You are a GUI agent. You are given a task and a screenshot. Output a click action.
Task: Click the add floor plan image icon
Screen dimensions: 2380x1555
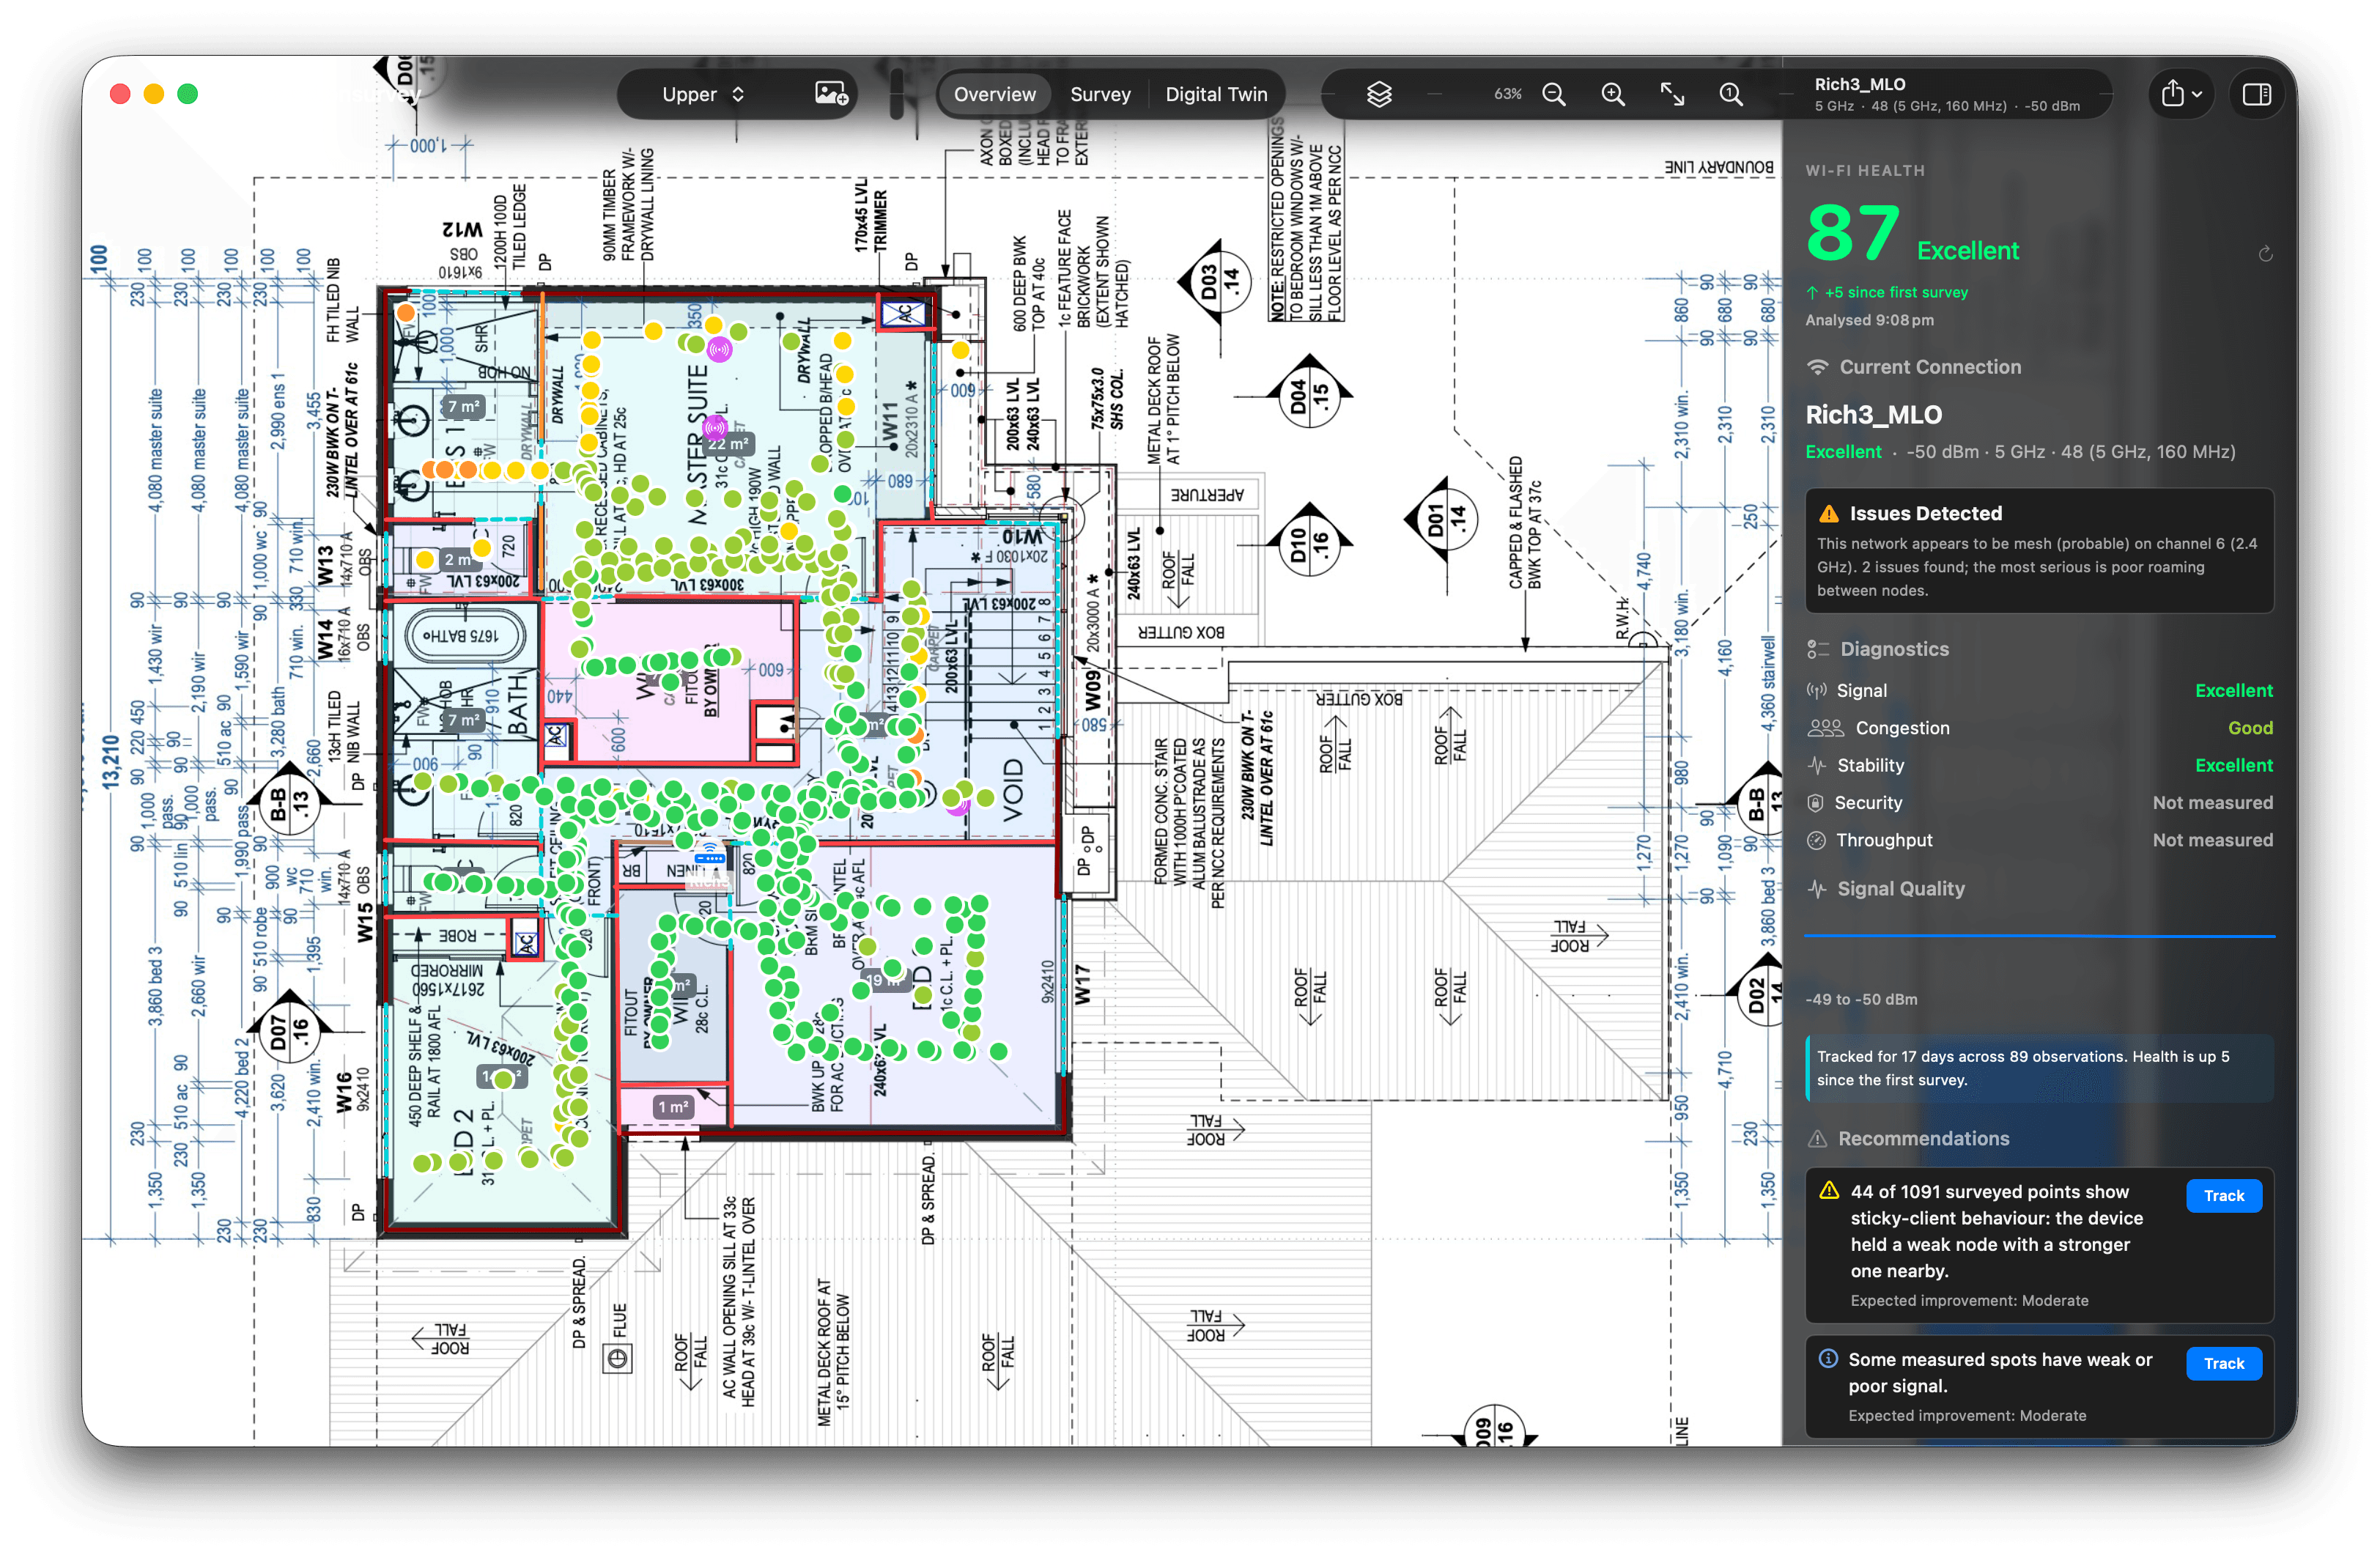click(831, 94)
